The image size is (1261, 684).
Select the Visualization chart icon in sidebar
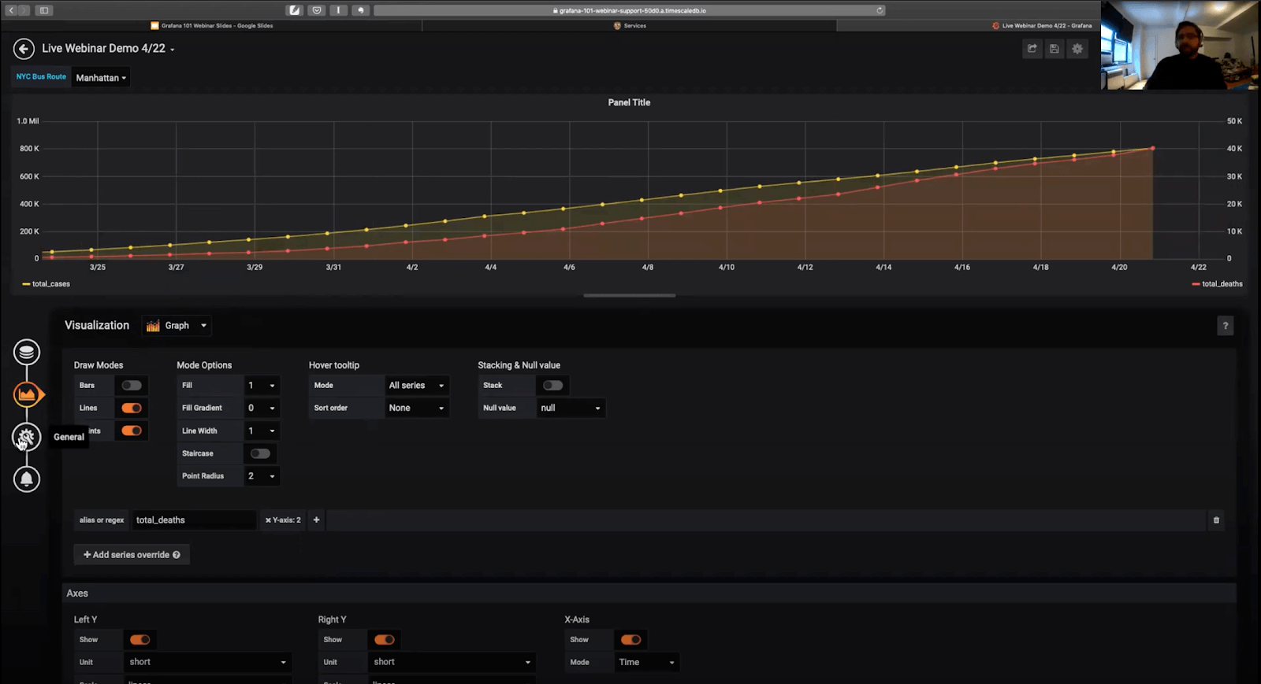[x=27, y=394]
